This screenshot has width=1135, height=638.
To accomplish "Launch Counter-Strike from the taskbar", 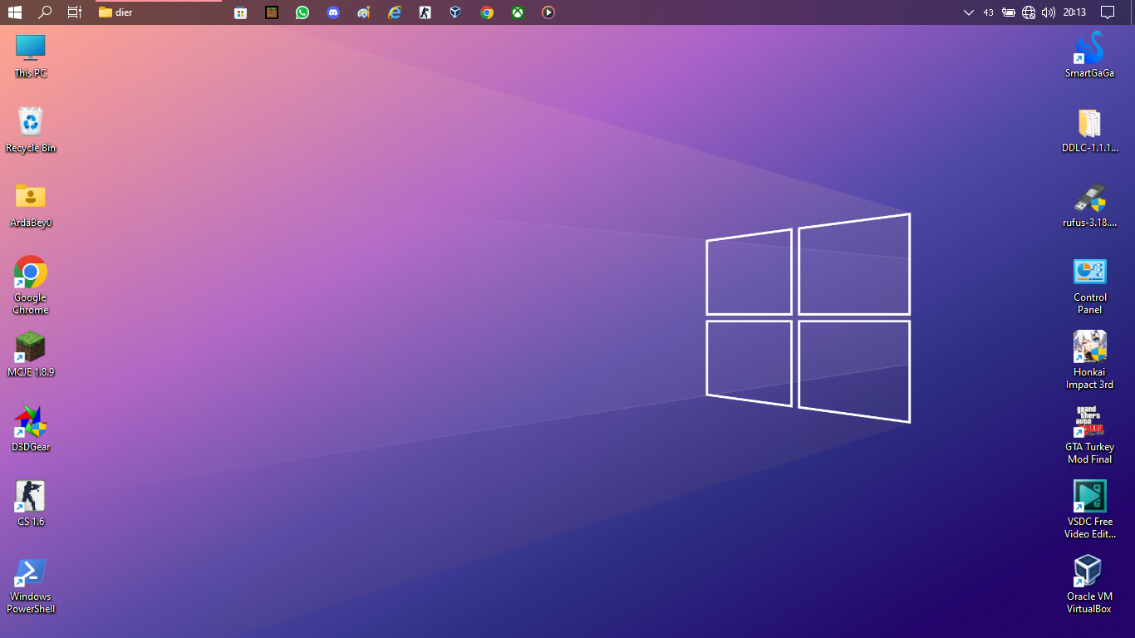I will 425,12.
